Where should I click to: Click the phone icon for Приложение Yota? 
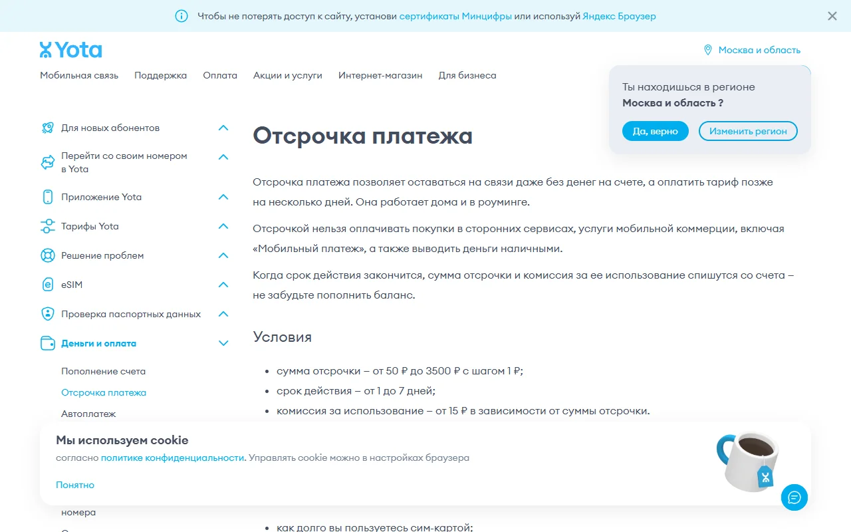tap(47, 197)
